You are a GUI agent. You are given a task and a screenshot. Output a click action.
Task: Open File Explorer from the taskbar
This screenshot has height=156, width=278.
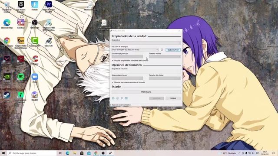(75, 153)
